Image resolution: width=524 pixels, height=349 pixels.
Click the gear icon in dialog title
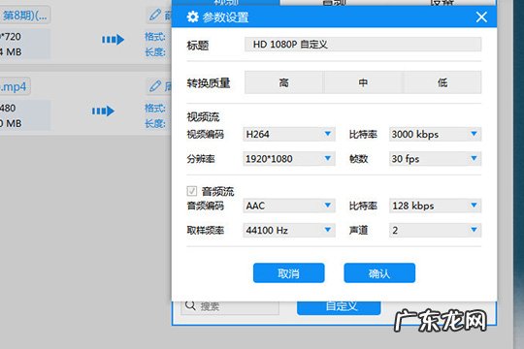(192, 16)
